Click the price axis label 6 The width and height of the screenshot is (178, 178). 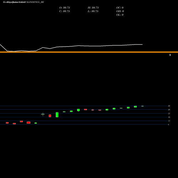coord(168,125)
